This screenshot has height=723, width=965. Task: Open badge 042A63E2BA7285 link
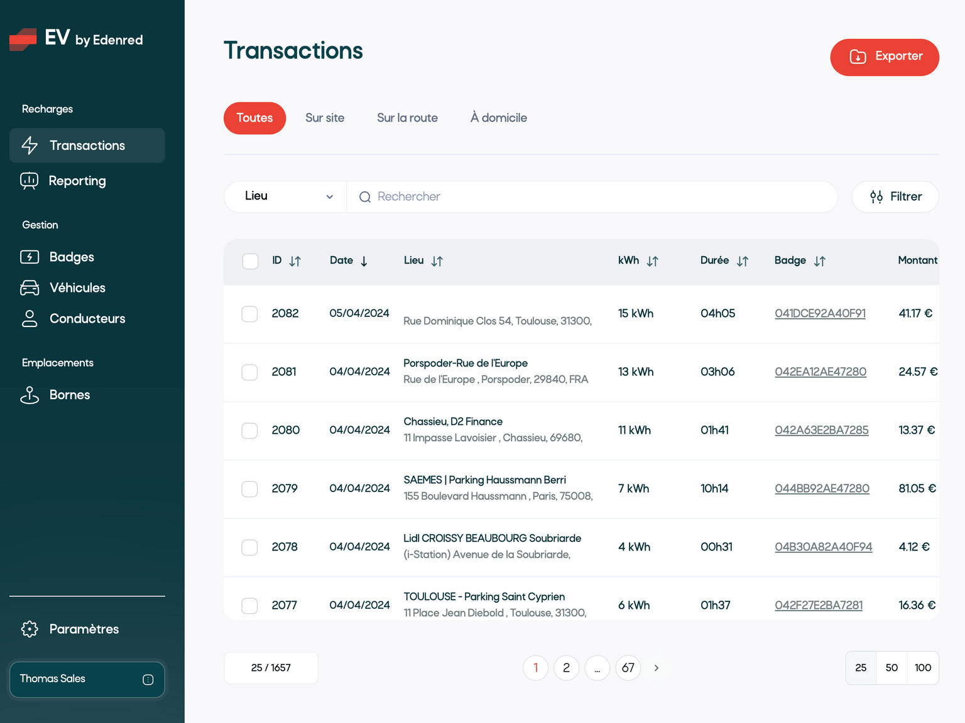pyautogui.click(x=822, y=430)
